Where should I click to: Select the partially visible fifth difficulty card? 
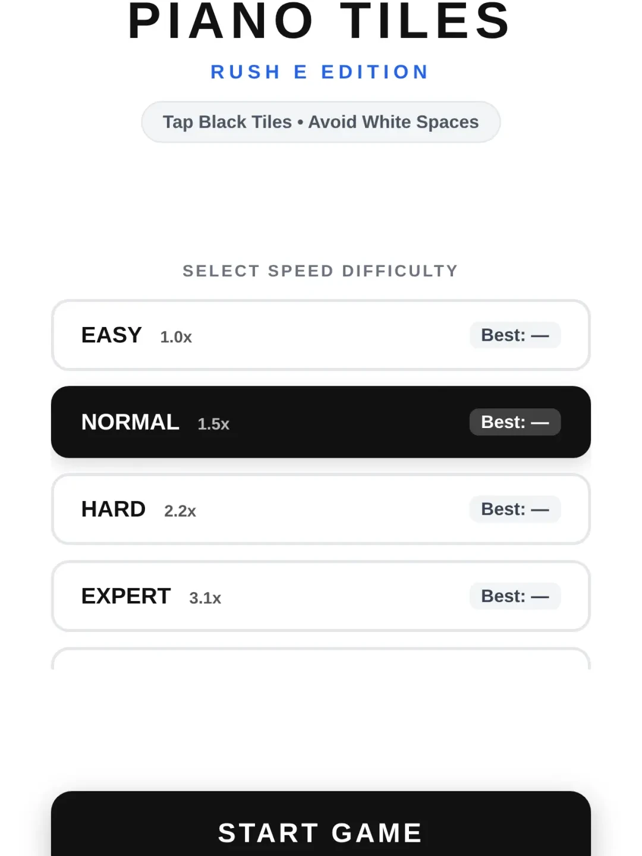321,659
